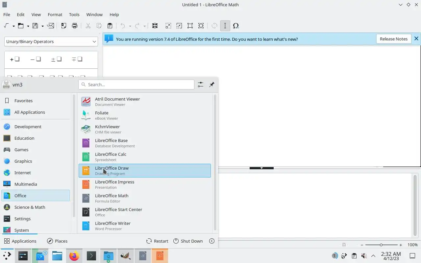Open LibreOffice Help via lifebuoy icon
The height and width of the screenshot is (263, 421).
(x=155, y=26)
